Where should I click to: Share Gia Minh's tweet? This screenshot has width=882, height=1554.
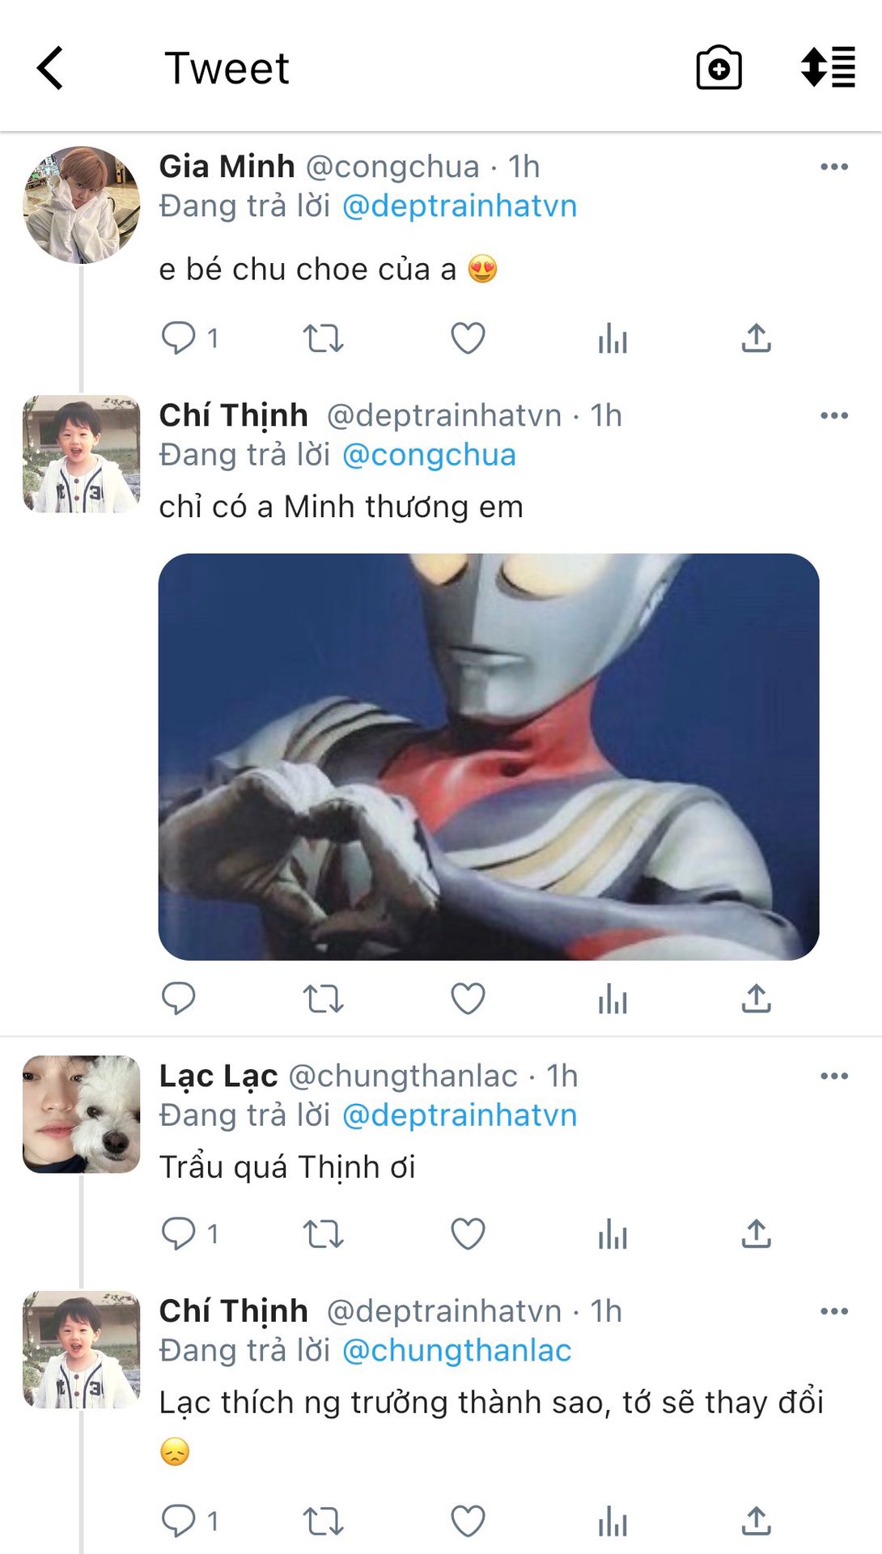tap(757, 338)
